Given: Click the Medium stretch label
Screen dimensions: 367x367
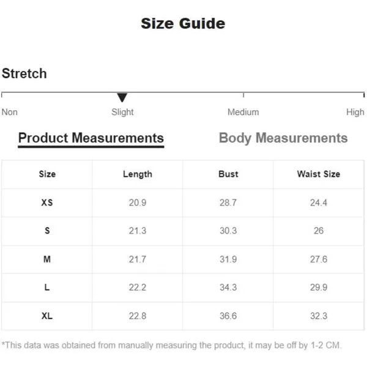Looking at the screenshot, I should tap(243, 112).
